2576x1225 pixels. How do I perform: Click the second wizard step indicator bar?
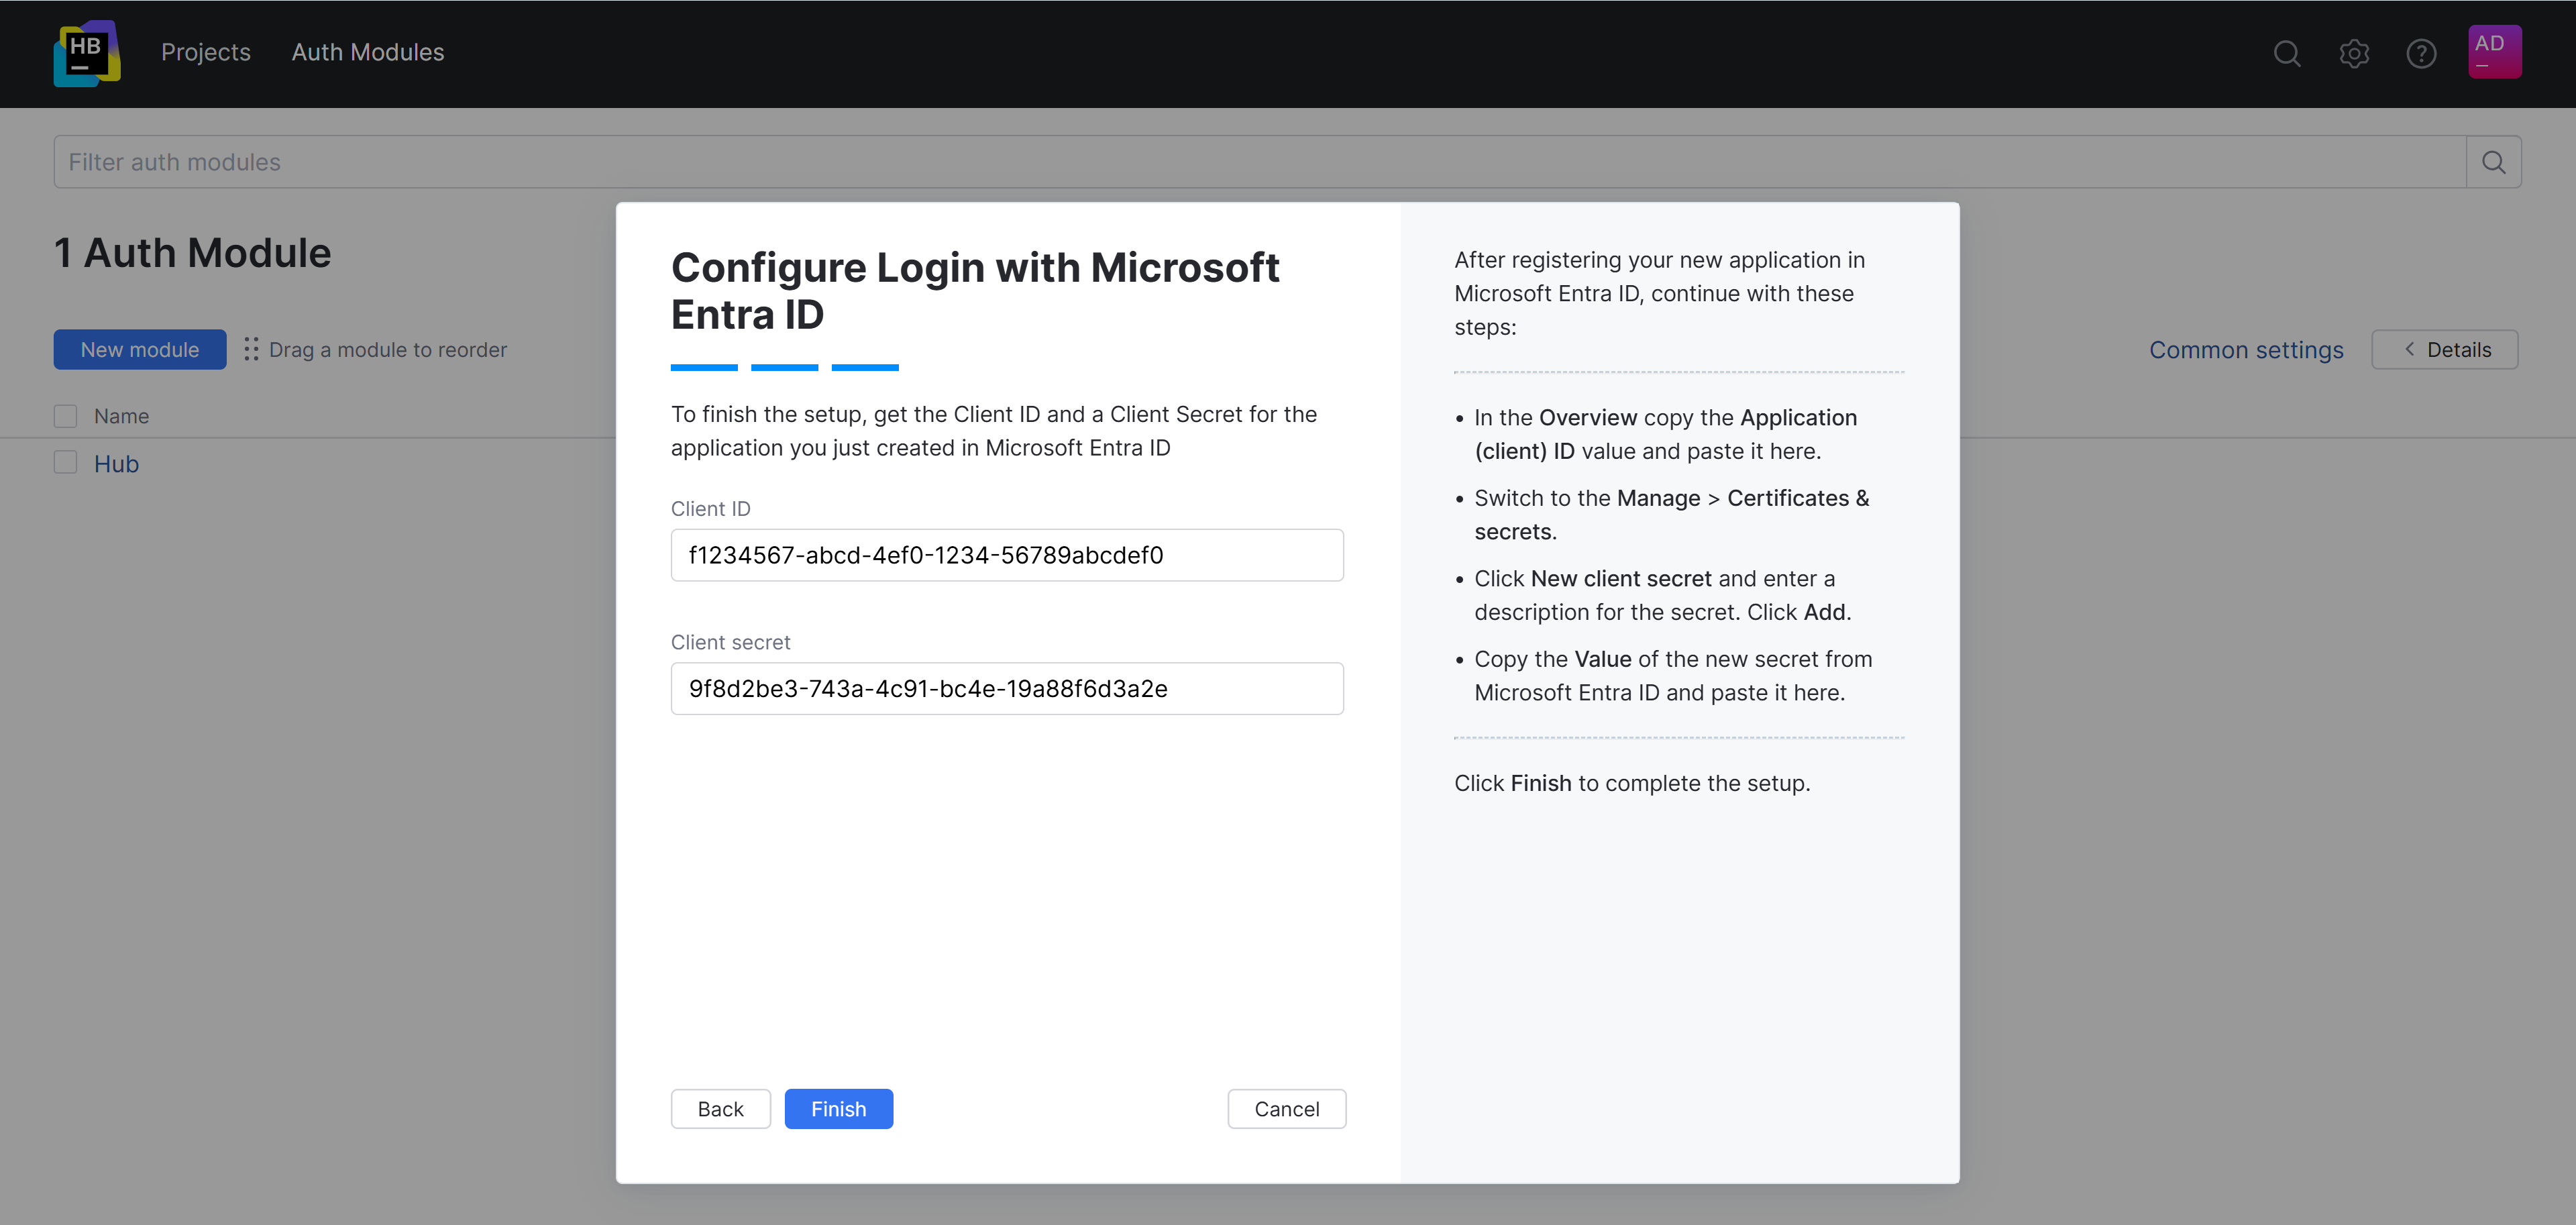point(784,367)
